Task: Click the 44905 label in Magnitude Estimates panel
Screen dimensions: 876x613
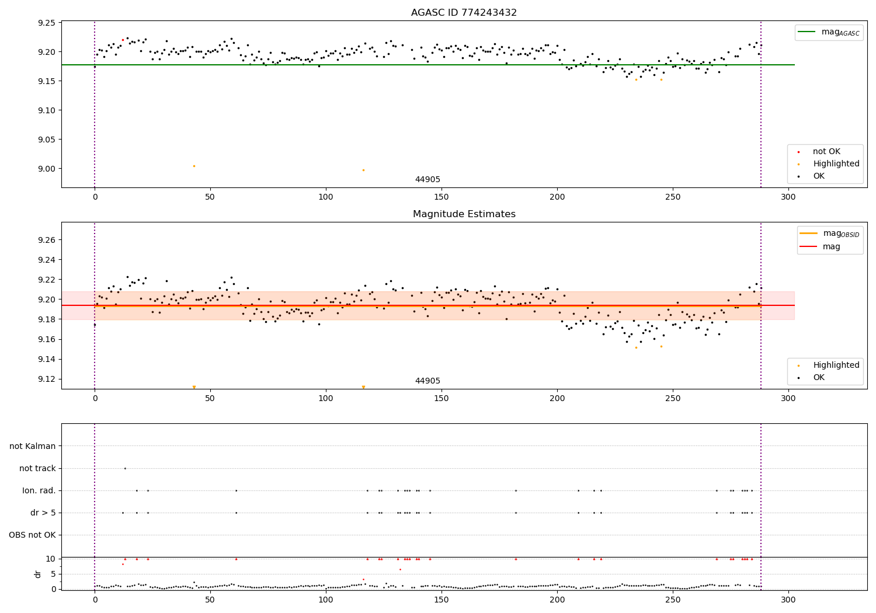Action: [427, 381]
